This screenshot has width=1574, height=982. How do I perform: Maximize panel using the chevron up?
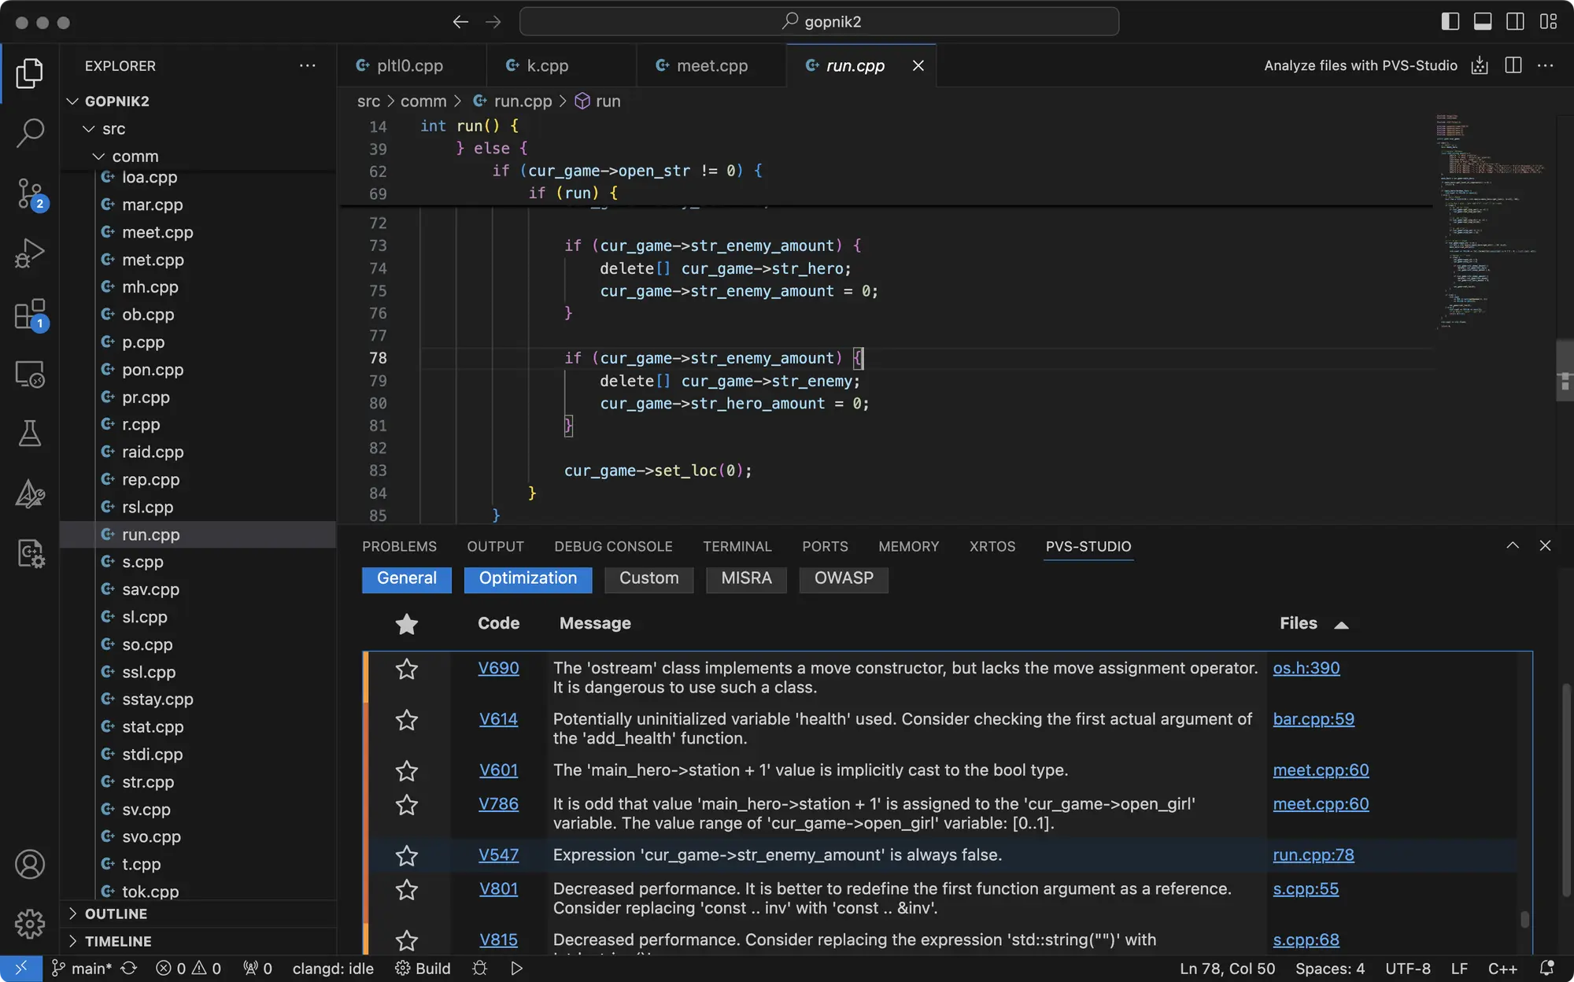coord(1513,545)
